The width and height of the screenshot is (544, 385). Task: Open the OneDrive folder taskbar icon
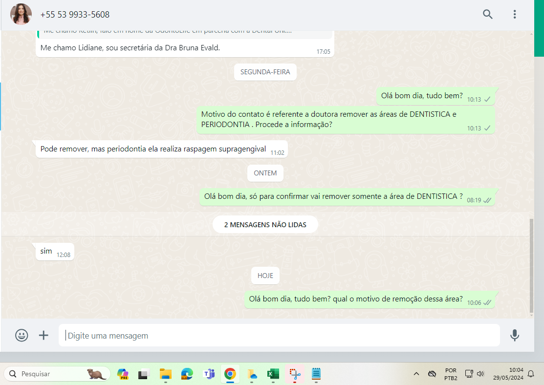coord(252,374)
